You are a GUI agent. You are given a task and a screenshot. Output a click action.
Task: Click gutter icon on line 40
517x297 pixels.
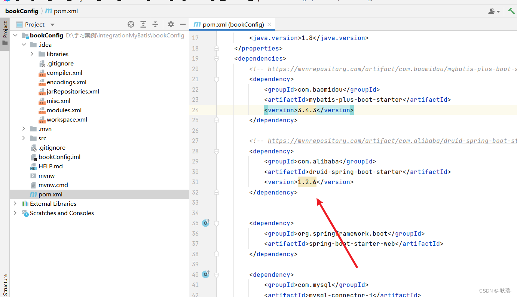click(206, 275)
